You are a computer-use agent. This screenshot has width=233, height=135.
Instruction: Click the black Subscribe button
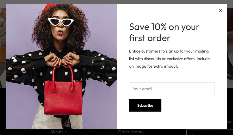pyautogui.click(x=145, y=105)
